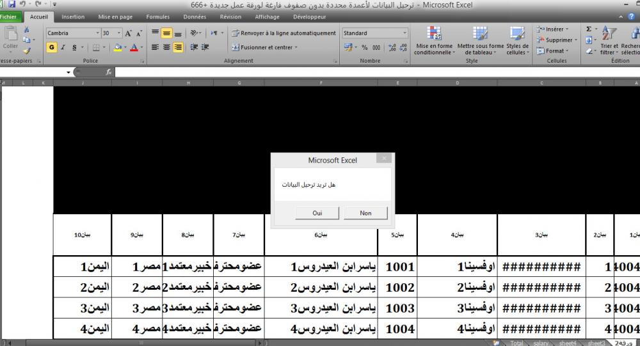Open Styles de cellules
This screenshot has width=640, height=346.
pos(518,40)
